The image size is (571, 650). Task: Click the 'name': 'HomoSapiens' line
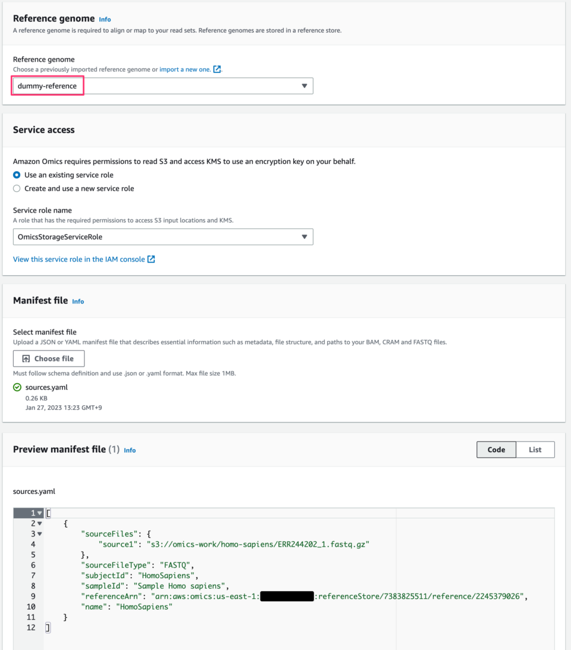127,607
